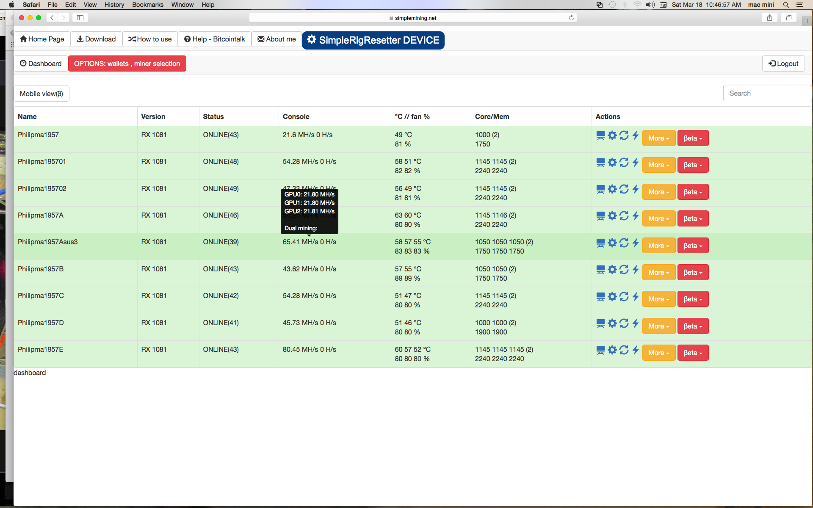Click gear icon for Philipma1957A row
The width and height of the screenshot is (813, 508).
(x=612, y=216)
